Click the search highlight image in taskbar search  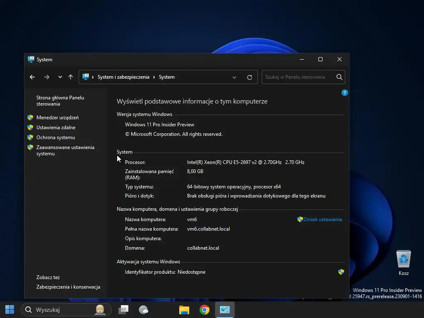[x=100, y=310]
